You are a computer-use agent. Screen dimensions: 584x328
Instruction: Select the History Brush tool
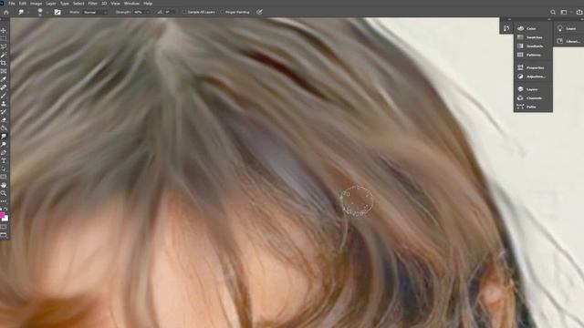[x=4, y=112]
